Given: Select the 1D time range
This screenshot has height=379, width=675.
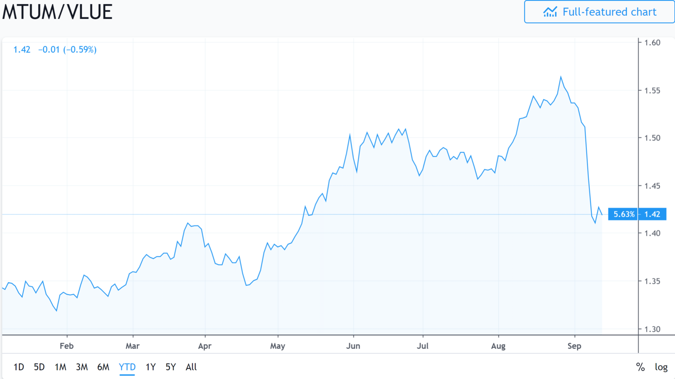Looking at the screenshot, I should pos(18,367).
